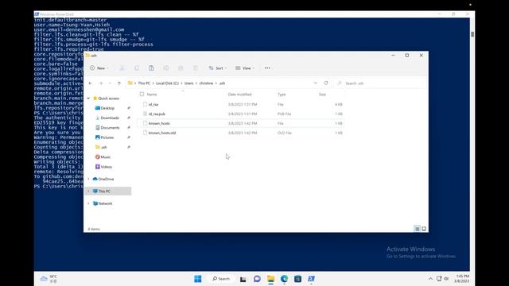Open File Explorer from the taskbar

270,279
